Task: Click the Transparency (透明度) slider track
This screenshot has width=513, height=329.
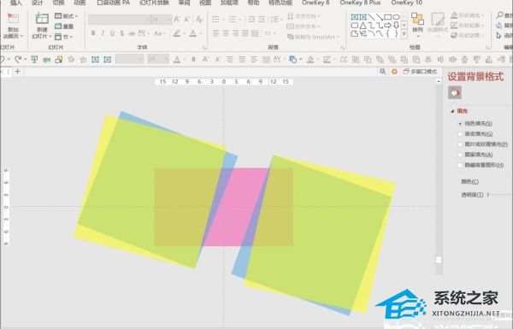Action: pos(500,195)
